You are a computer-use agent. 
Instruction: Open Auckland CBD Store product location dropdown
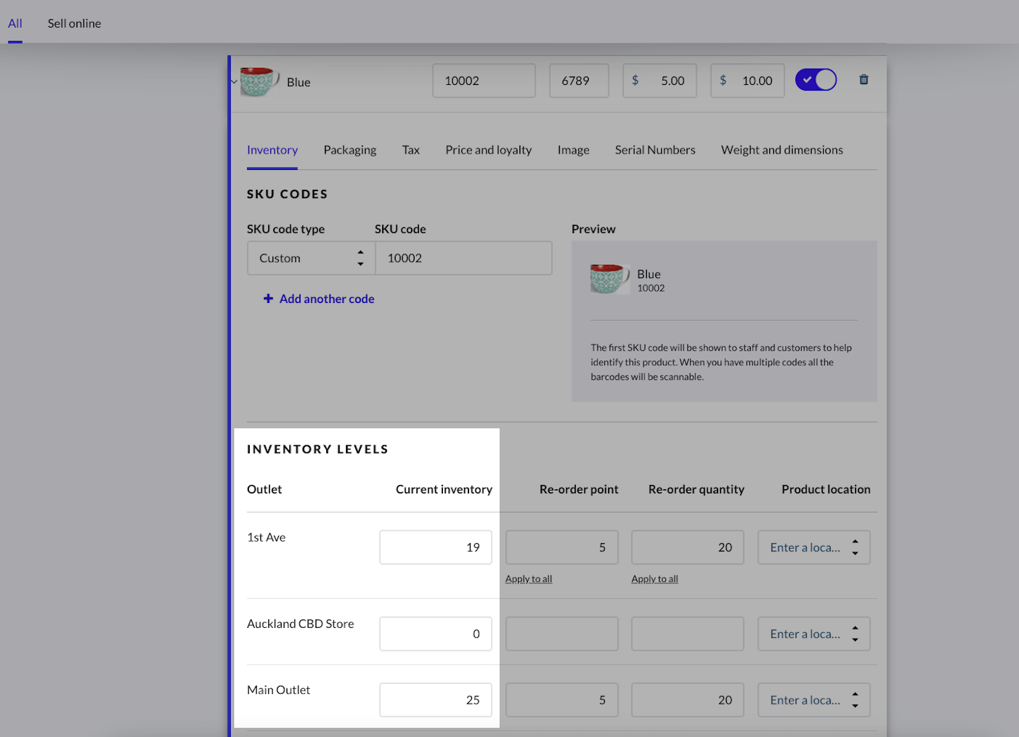coord(813,634)
